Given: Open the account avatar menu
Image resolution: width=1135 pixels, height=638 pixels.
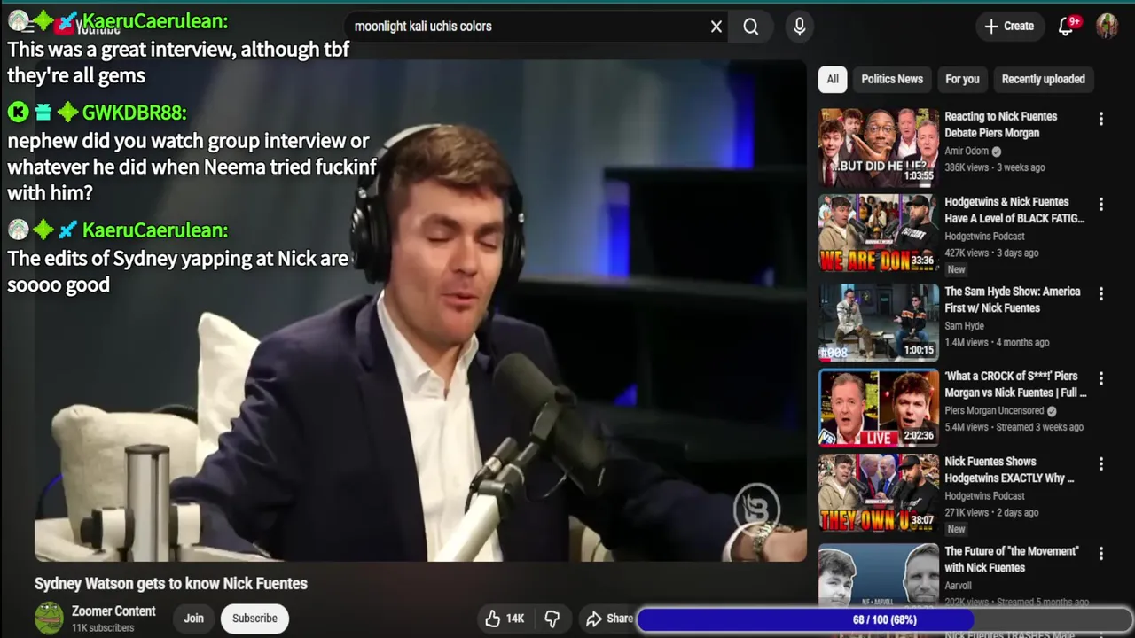Looking at the screenshot, I should point(1107,27).
